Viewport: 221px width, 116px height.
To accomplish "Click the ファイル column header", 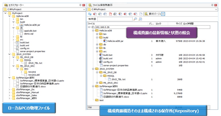I will (91, 23).
